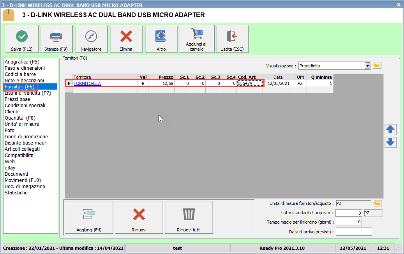Click Aggiungi al carrello cart button
404x254 pixels.
pyautogui.click(x=197, y=39)
